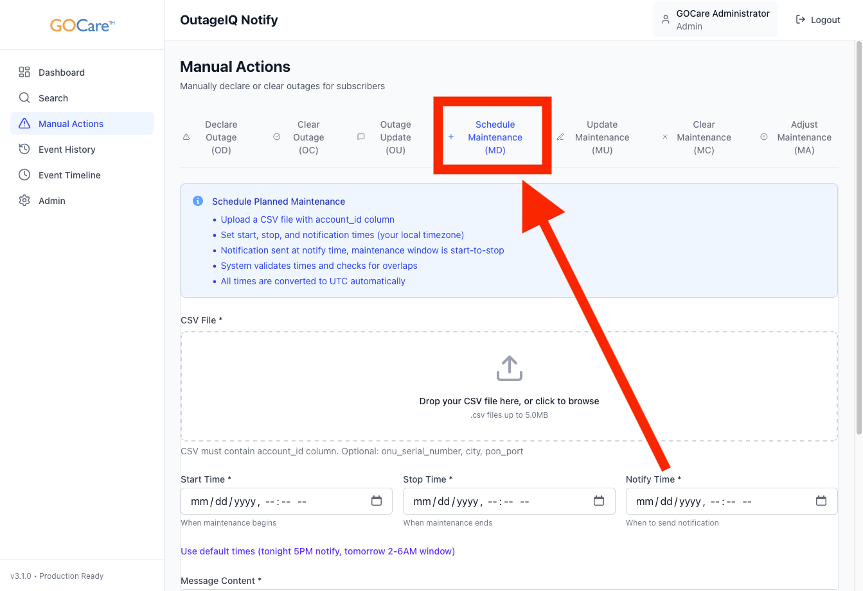Click the Search magnifier icon
863x591 pixels.
(x=24, y=98)
